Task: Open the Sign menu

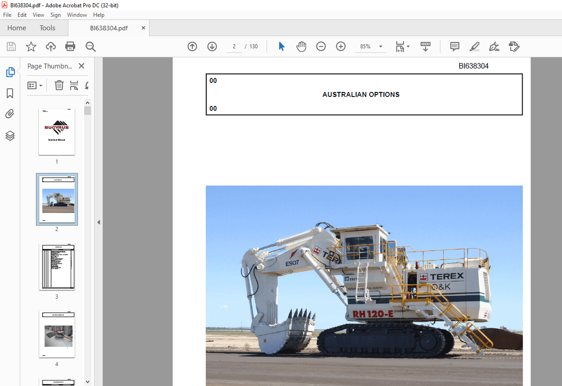Action: [x=55, y=14]
